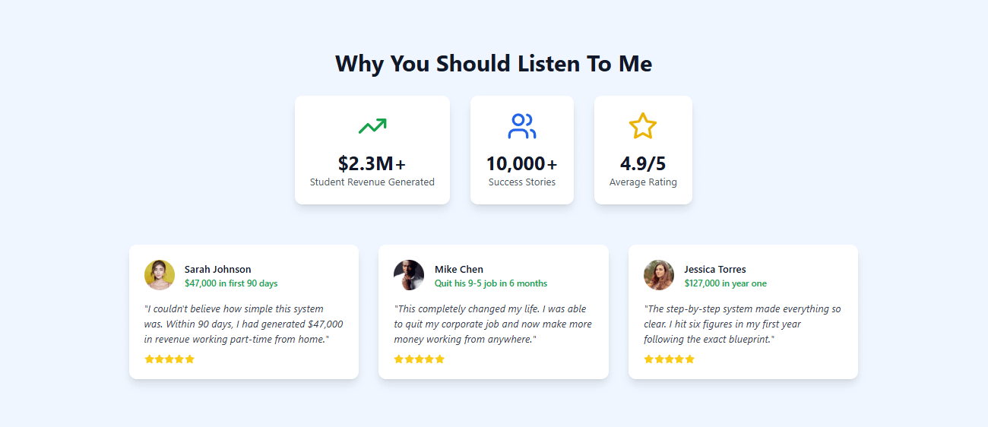The image size is (988, 427).
Task: Click Mike Chen's profile photo
Action: 409,275
